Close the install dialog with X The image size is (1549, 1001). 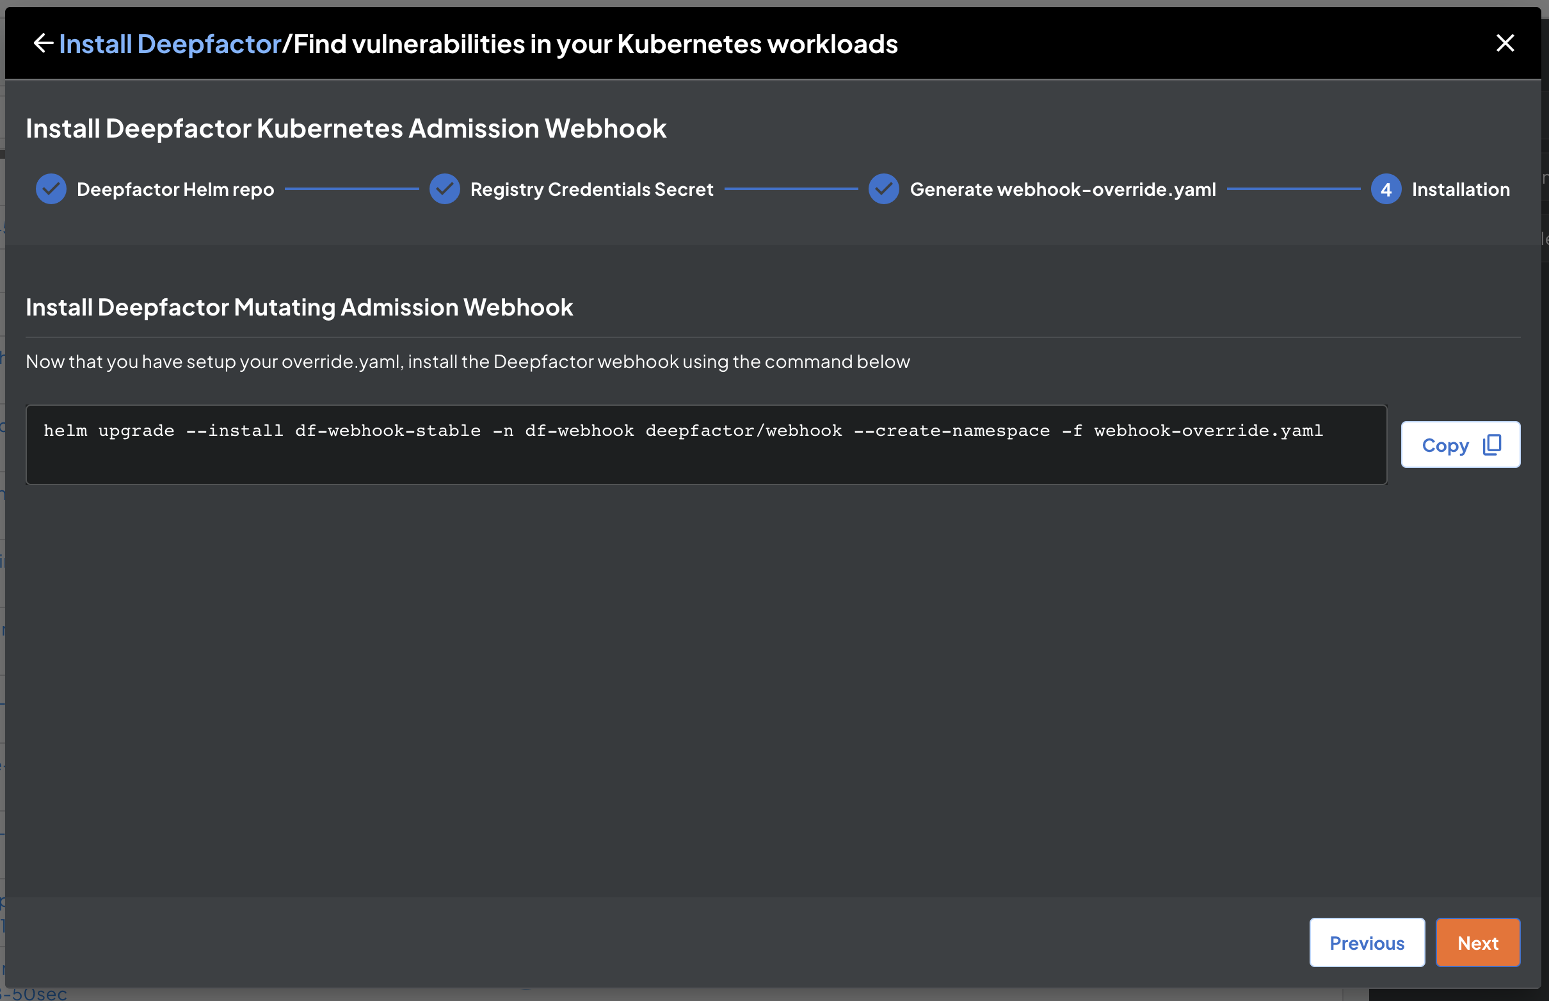point(1505,44)
